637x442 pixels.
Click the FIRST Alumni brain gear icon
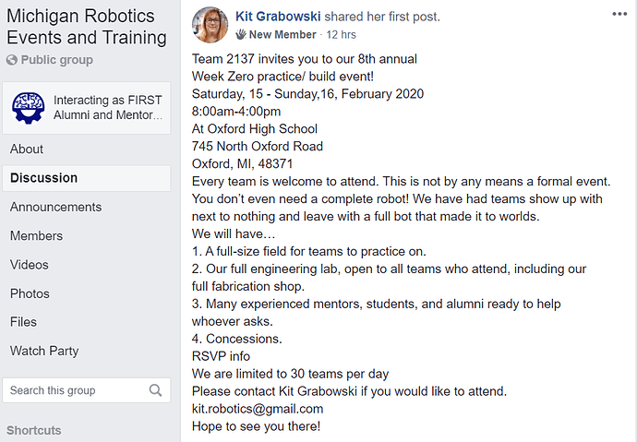pyautogui.click(x=28, y=108)
